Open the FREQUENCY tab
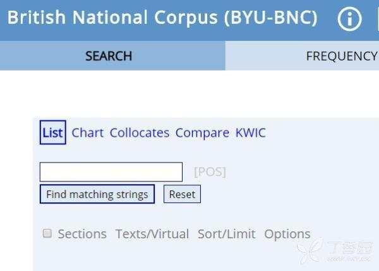 (341, 56)
